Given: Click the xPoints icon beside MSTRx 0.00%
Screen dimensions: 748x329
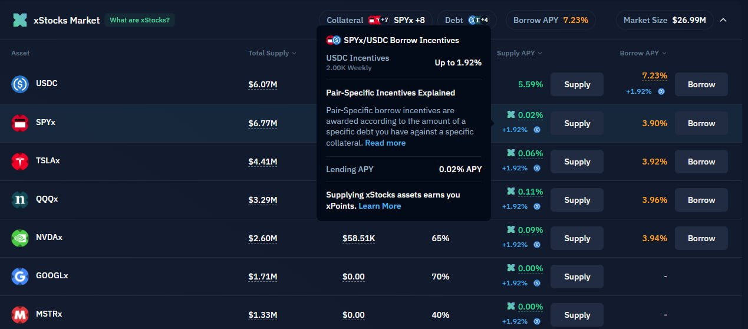Looking at the screenshot, I should pyautogui.click(x=511, y=307).
